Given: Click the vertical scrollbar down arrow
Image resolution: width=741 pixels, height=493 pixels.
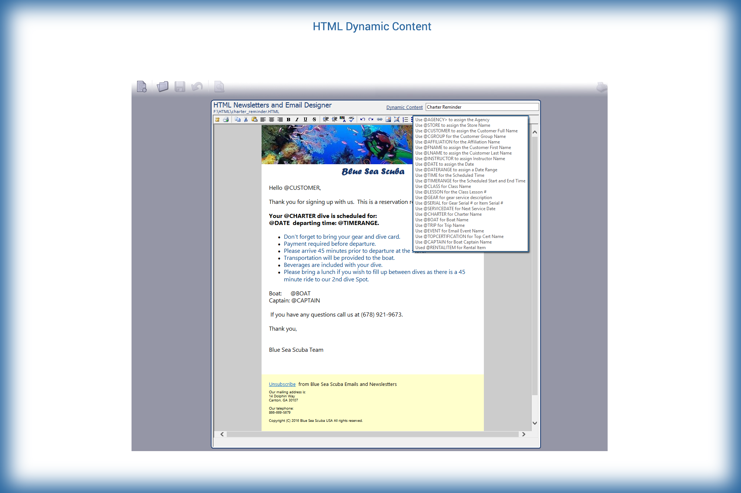Looking at the screenshot, I should pyautogui.click(x=535, y=423).
